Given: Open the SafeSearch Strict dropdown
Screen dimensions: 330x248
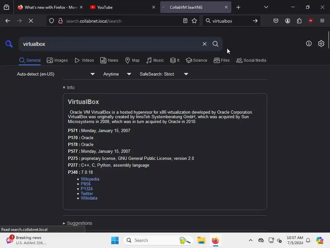Looking at the screenshot, I should (164, 74).
